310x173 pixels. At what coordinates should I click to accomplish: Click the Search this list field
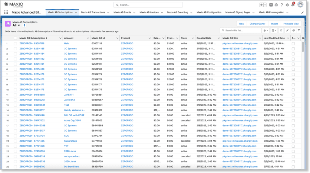(240, 30)
